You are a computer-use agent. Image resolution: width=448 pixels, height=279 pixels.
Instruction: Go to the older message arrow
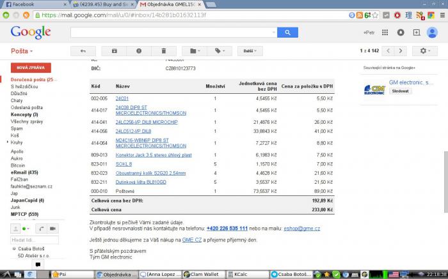tap(401, 51)
